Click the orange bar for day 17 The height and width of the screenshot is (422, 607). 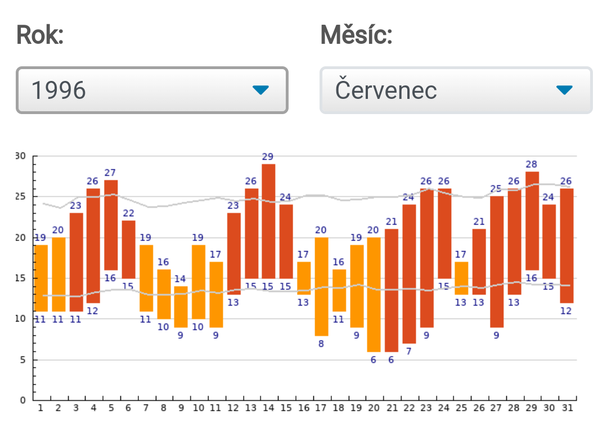pyautogui.click(x=321, y=286)
